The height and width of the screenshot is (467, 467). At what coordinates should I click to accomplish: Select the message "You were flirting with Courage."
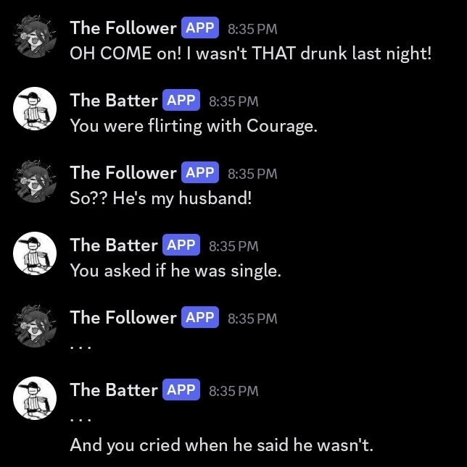[x=194, y=126]
